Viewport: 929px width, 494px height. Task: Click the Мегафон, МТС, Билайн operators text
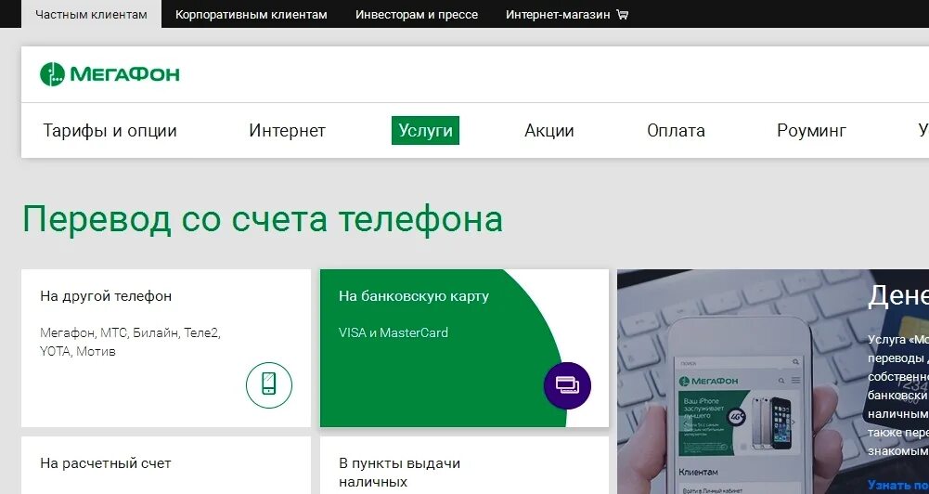point(130,342)
